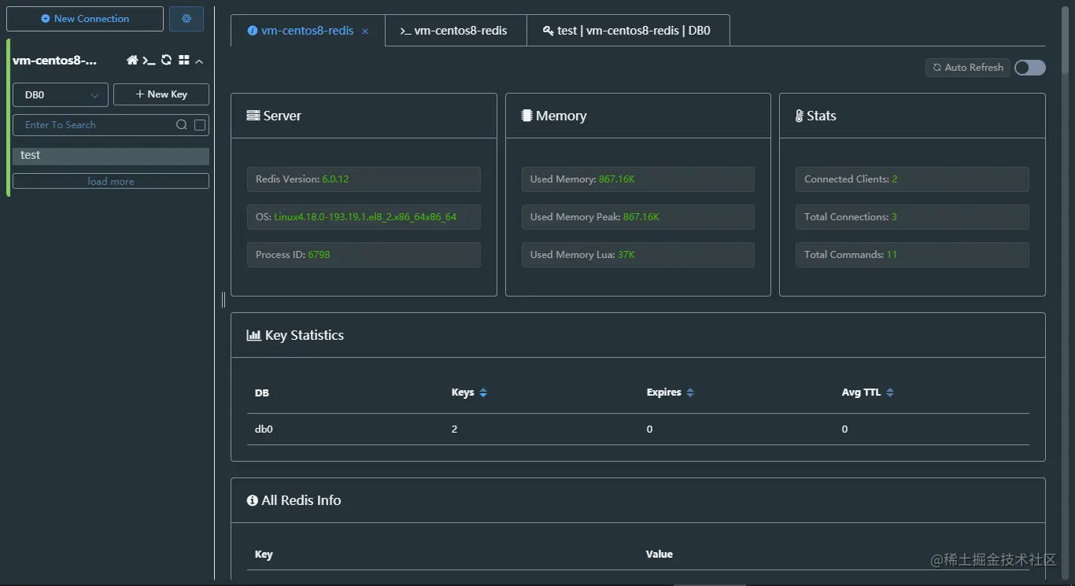Open the test | vm-centos8-redis | DB0 tab
Screen dimensions: 1075x586
pyautogui.click(x=628, y=31)
